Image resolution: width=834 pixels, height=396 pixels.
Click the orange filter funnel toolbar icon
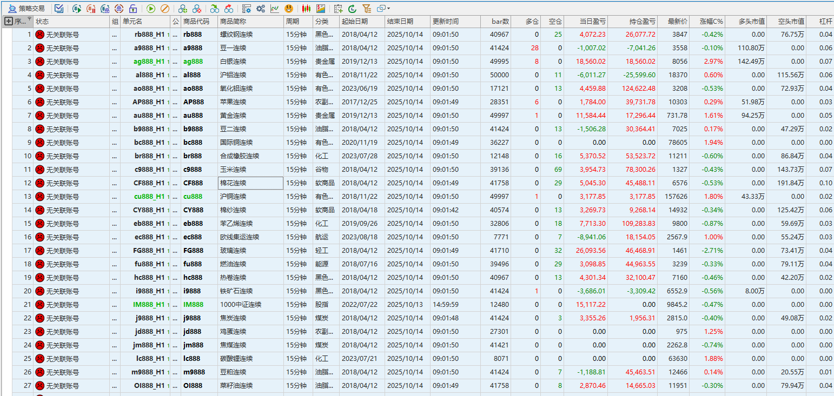pos(367,9)
